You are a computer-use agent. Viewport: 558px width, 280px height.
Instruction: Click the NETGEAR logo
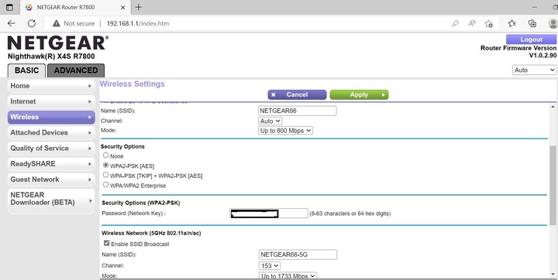tap(57, 43)
